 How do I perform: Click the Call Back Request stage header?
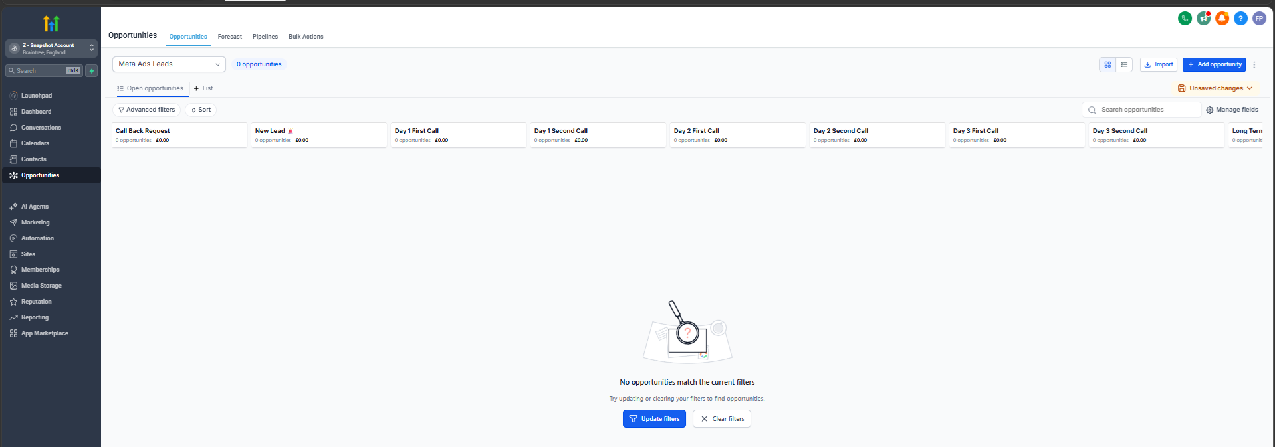coord(179,135)
